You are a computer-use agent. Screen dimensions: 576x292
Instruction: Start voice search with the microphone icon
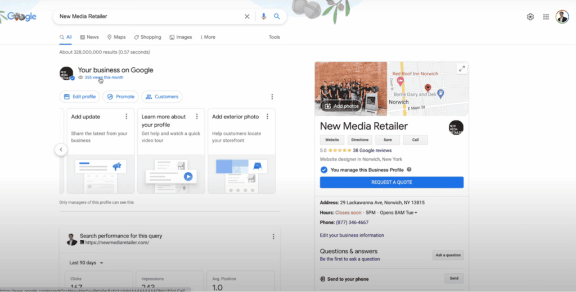(x=263, y=16)
